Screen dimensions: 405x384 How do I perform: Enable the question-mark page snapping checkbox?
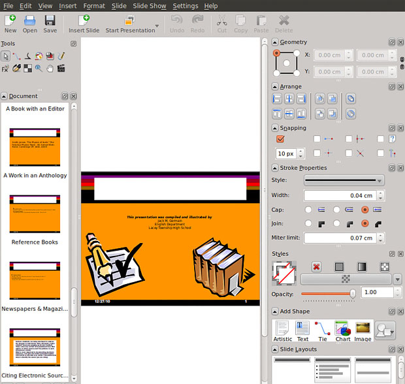(380, 139)
